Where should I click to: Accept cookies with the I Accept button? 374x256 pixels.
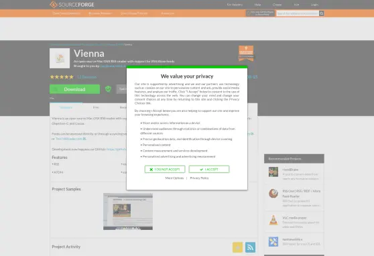209,169
